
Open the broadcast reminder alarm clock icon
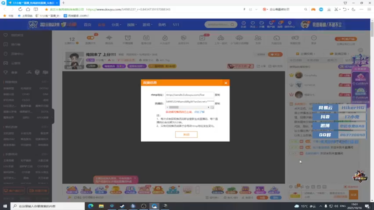(x=128, y=40)
